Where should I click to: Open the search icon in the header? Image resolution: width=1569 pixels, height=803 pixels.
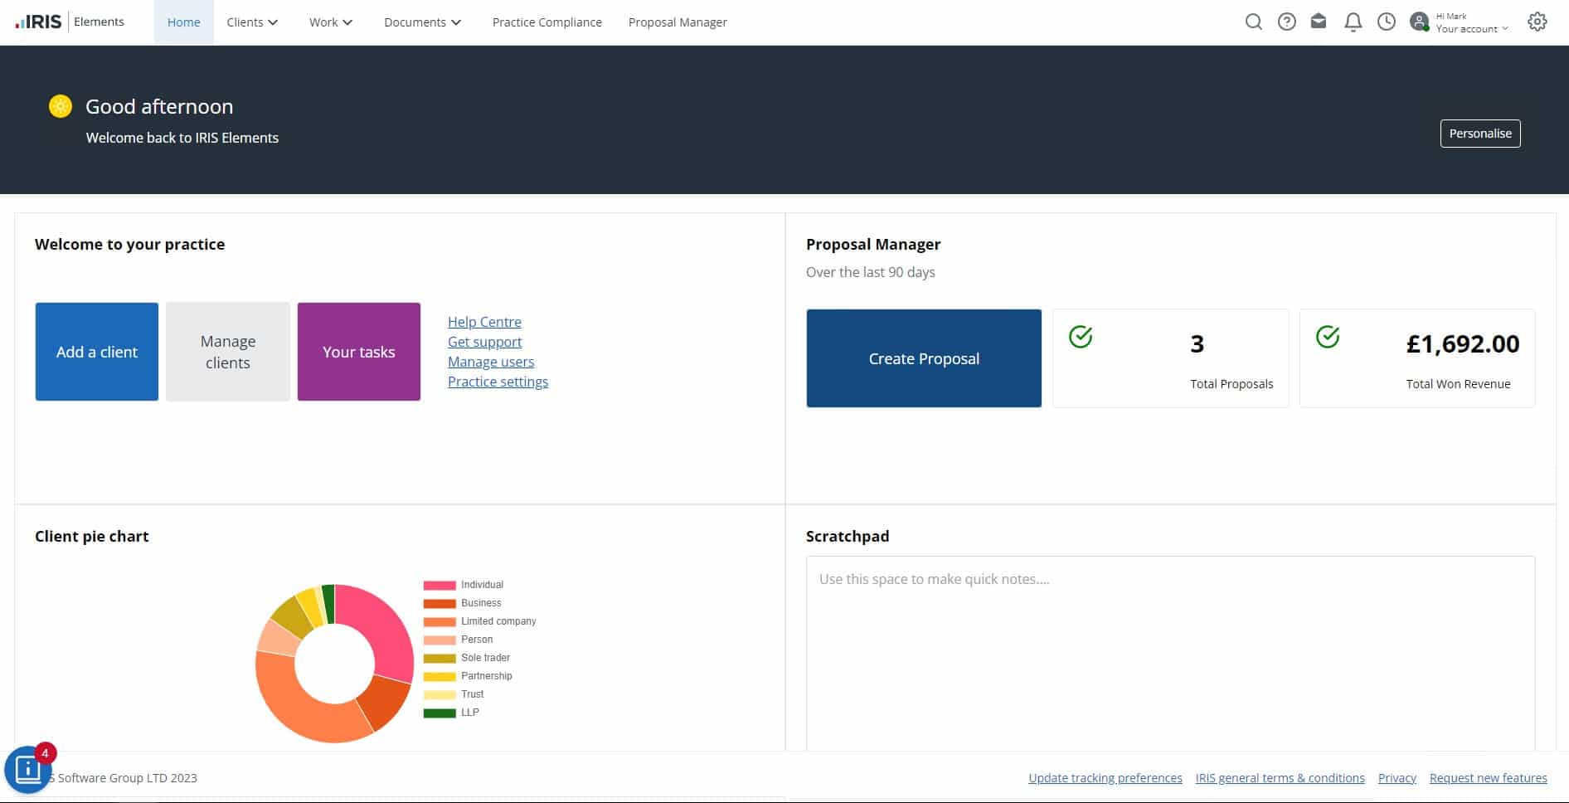pyautogui.click(x=1254, y=22)
